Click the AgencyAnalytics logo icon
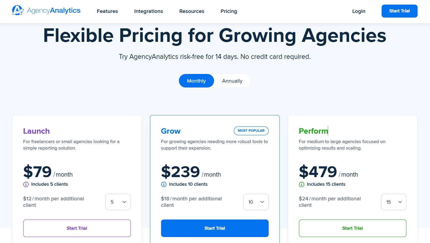This screenshot has height=243, width=430. [x=17, y=10]
